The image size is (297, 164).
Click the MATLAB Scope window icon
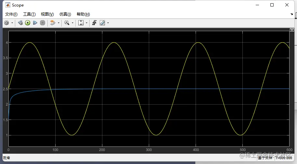coord(8,5)
